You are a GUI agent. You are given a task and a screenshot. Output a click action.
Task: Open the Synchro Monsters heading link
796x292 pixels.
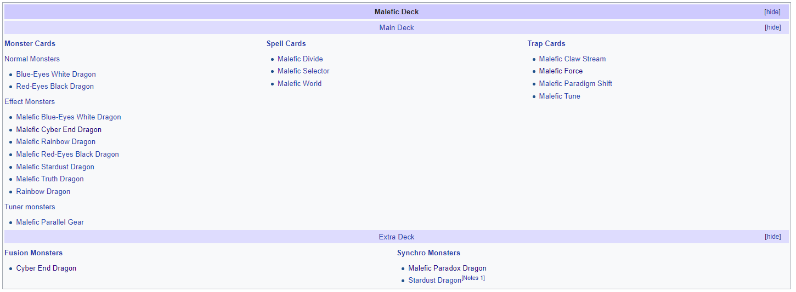428,253
